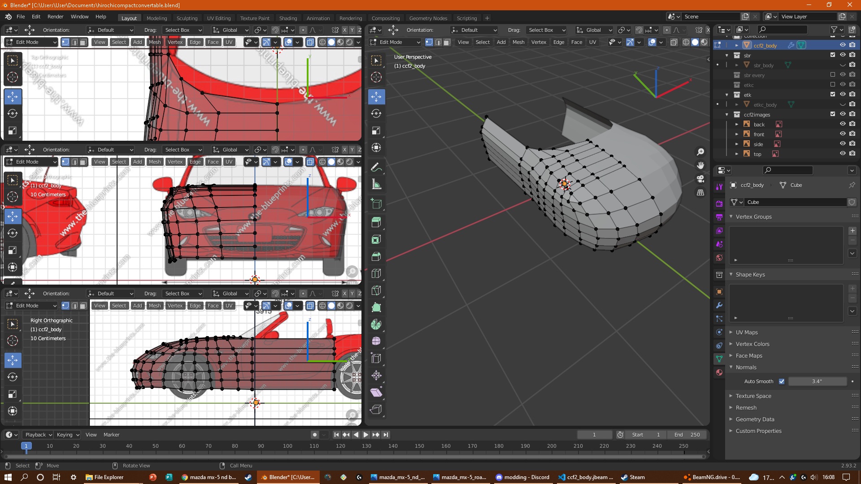The width and height of the screenshot is (861, 484).
Task: Uncheck the sbr collection exclude checkbox
Action: coord(833,55)
